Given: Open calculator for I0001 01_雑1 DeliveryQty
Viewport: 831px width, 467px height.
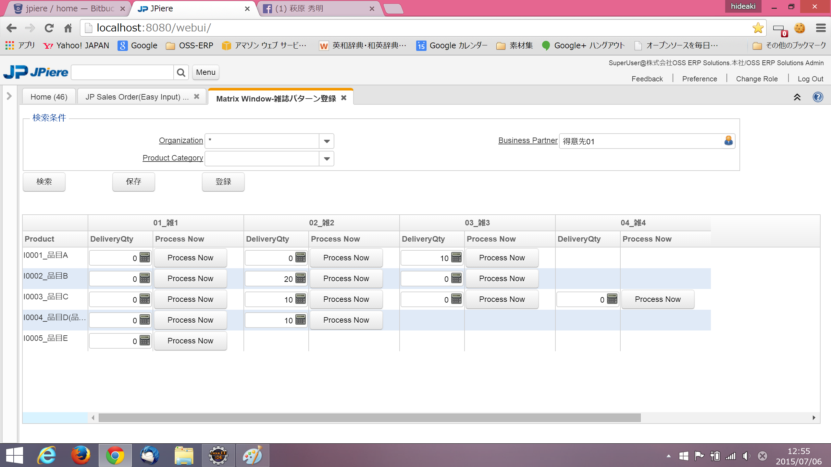Looking at the screenshot, I should (x=145, y=257).
